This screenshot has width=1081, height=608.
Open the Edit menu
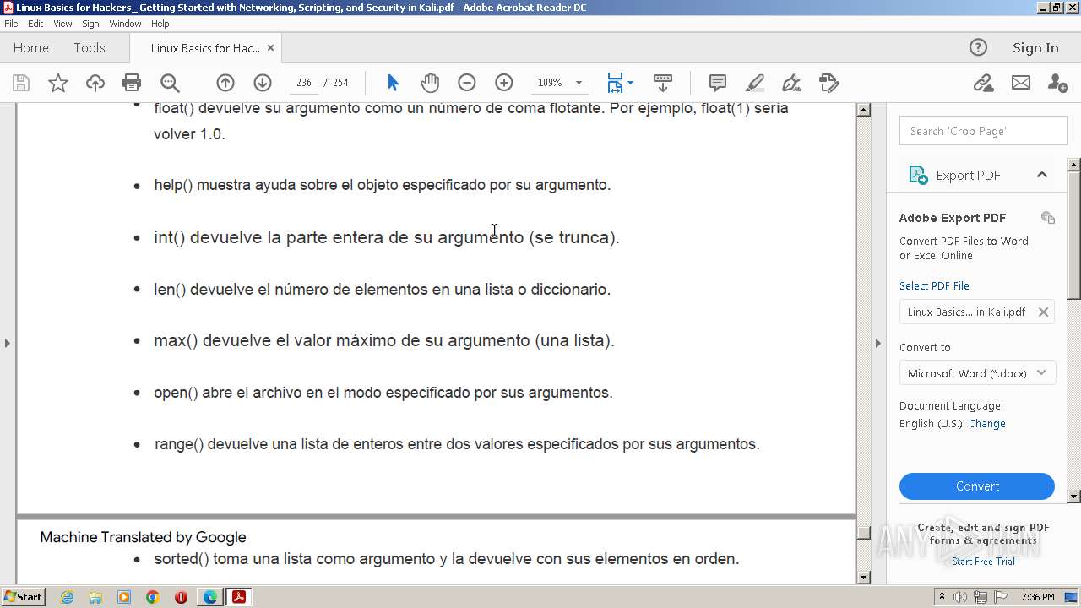point(35,24)
